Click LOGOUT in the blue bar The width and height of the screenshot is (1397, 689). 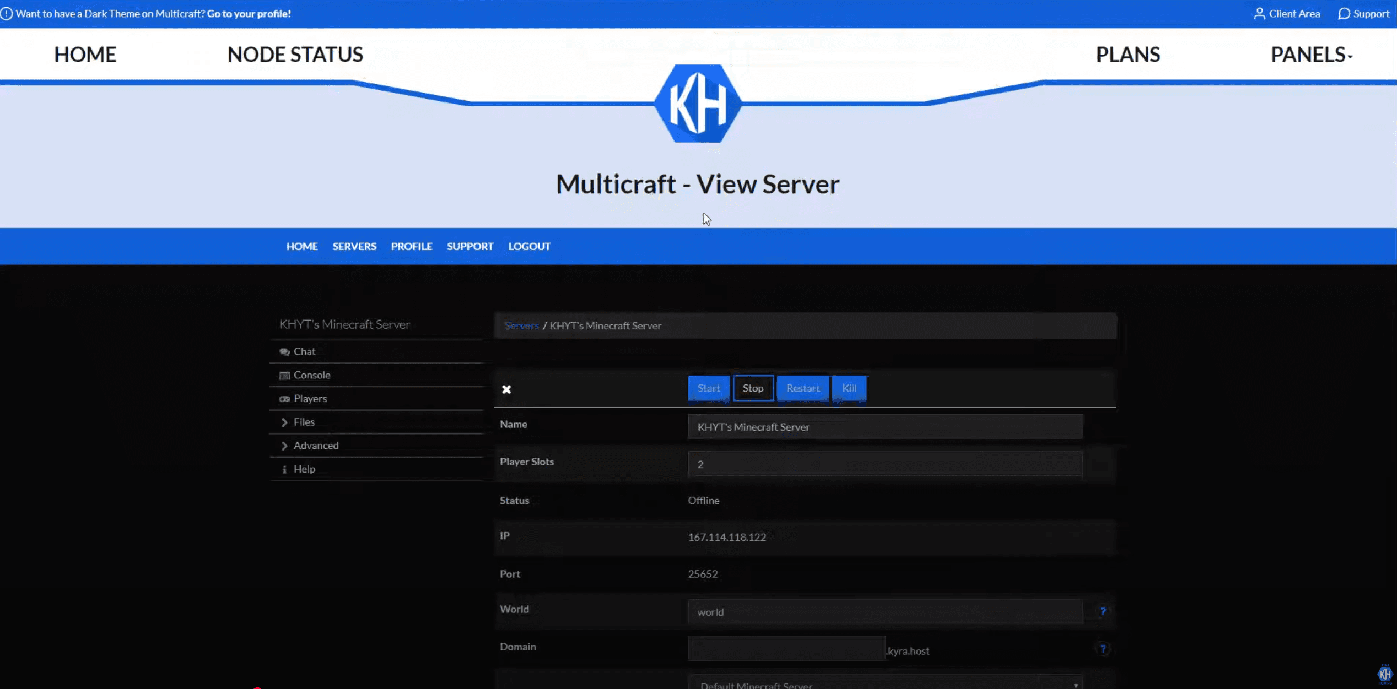529,246
